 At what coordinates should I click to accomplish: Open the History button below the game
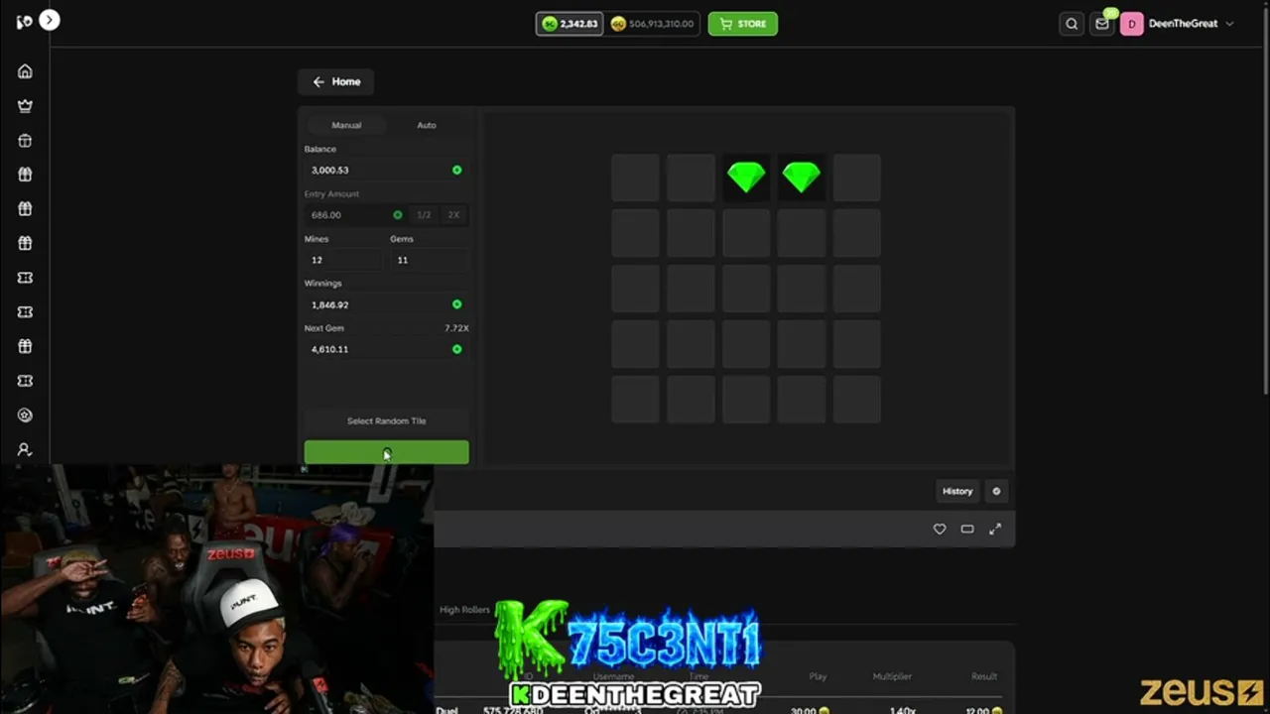point(957,491)
